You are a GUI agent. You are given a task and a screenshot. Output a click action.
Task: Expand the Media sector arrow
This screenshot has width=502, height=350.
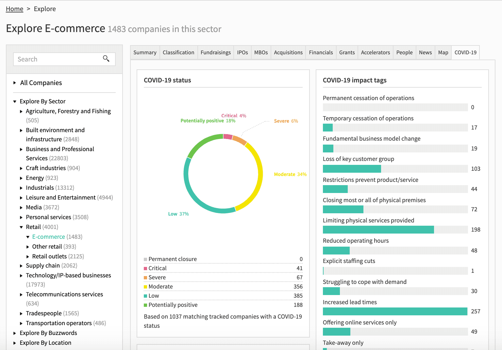(21, 208)
